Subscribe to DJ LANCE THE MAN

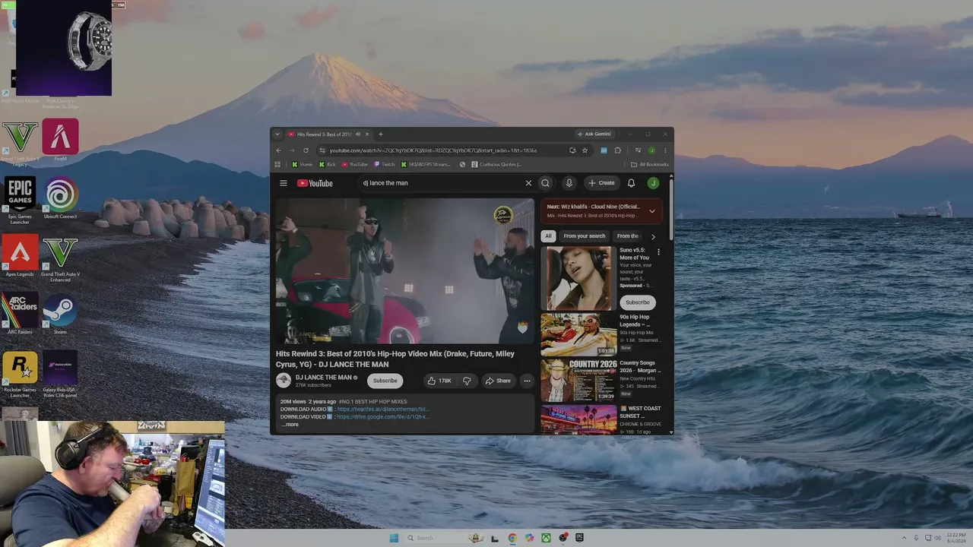pos(385,381)
